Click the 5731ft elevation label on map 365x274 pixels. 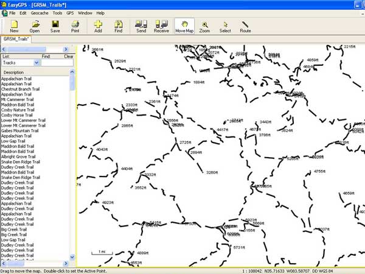239,247
